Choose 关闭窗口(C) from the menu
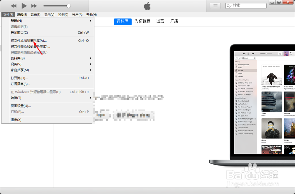Viewport: 295px width, 194px height. pos(48,32)
